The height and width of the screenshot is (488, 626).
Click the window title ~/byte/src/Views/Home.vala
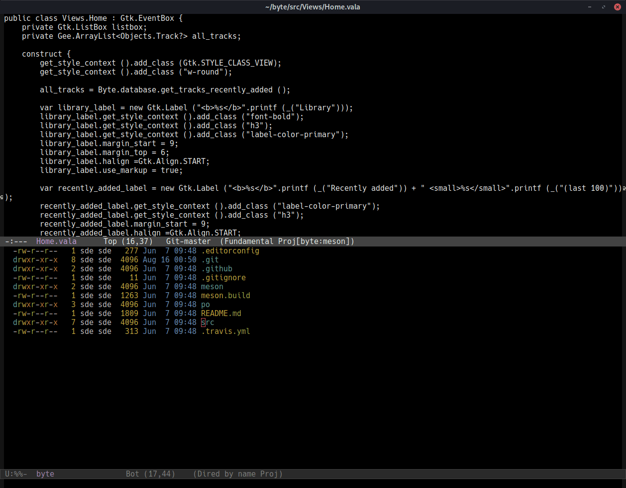313,7
